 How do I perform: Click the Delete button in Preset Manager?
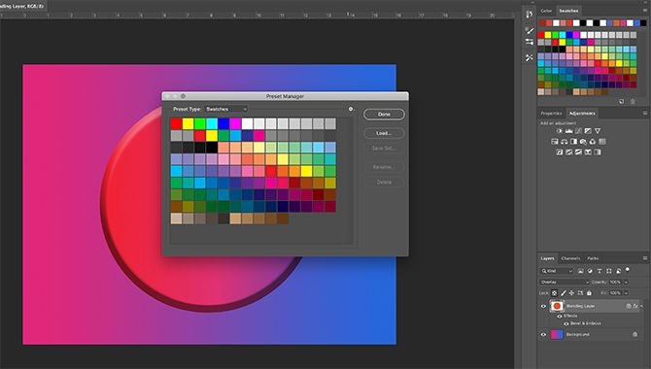[x=384, y=183]
